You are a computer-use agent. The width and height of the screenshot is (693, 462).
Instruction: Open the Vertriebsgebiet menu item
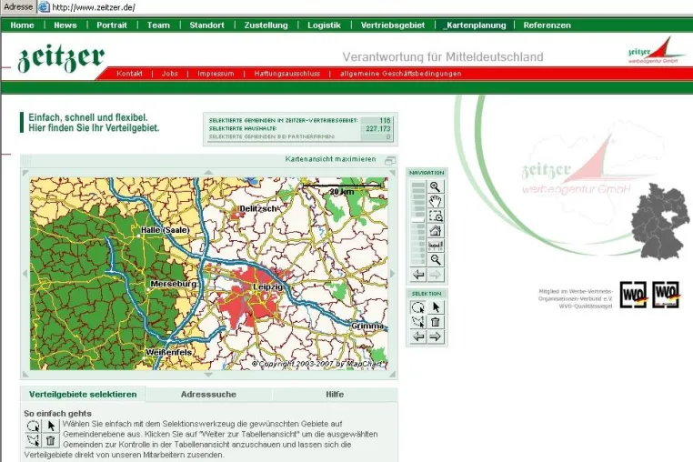(393, 25)
